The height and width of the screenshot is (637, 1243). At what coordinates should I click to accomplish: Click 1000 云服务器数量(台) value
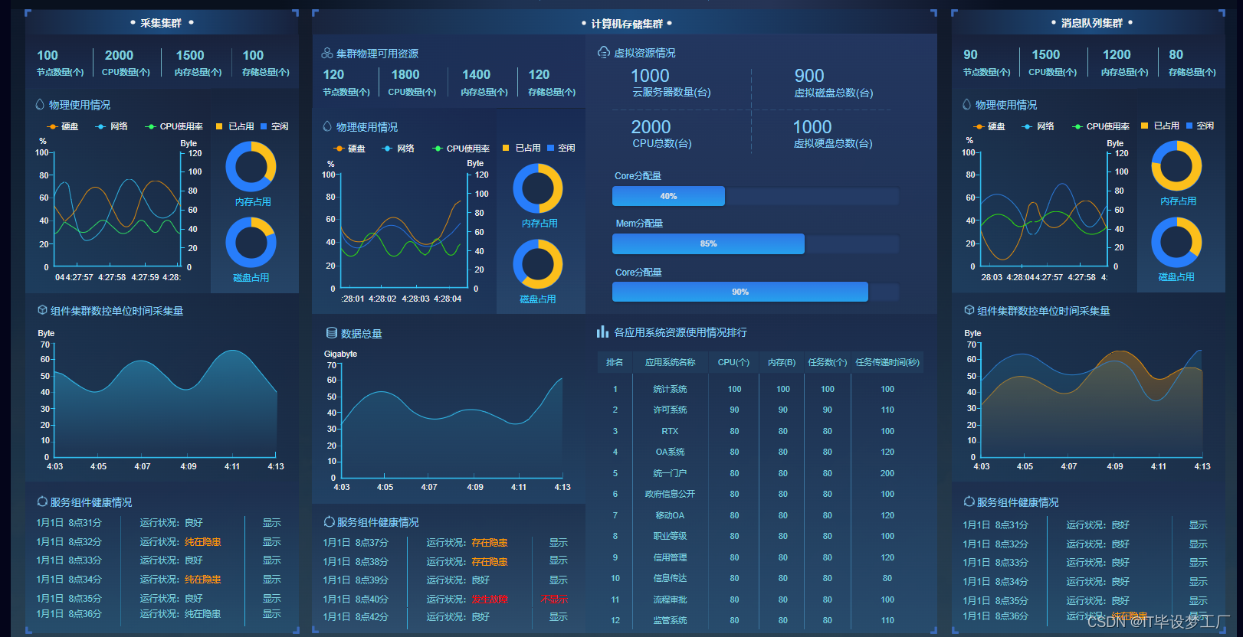(x=650, y=76)
